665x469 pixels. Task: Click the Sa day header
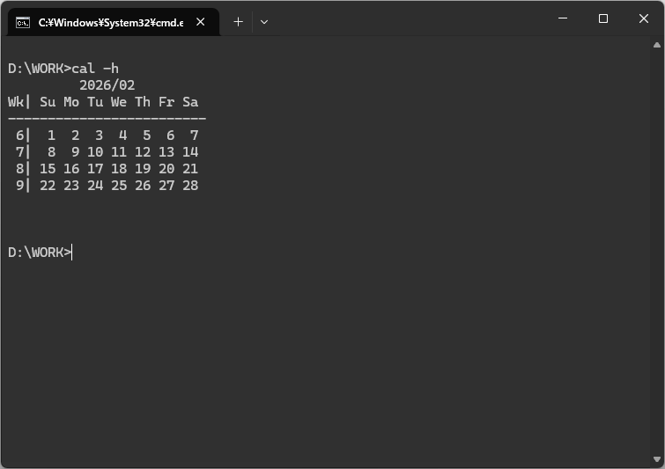click(190, 102)
